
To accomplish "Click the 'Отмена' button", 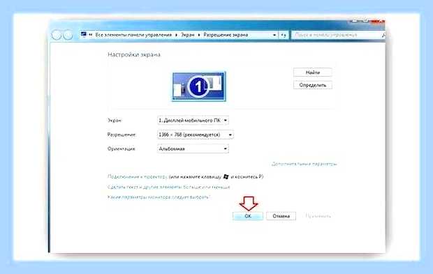I will point(281,216).
